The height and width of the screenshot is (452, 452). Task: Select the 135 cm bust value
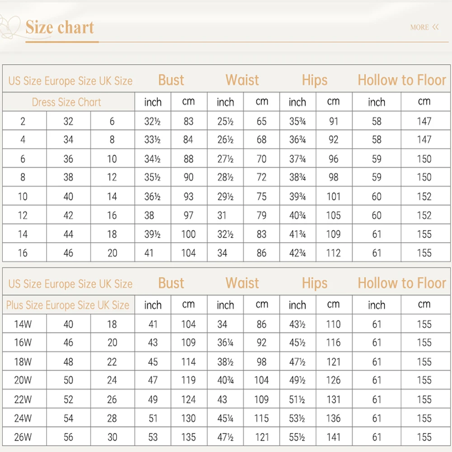(188, 437)
